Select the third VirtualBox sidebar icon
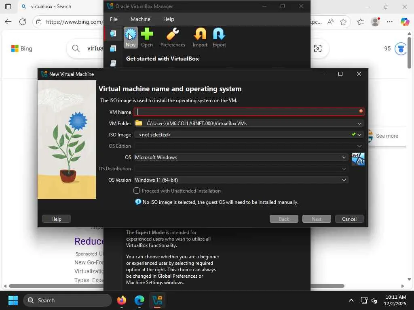The height and width of the screenshot is (310, 414). [113, 63]
